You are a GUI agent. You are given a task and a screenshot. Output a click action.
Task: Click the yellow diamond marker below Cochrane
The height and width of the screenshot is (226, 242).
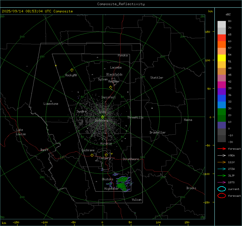pyautogui.click(x=92, y=155)
